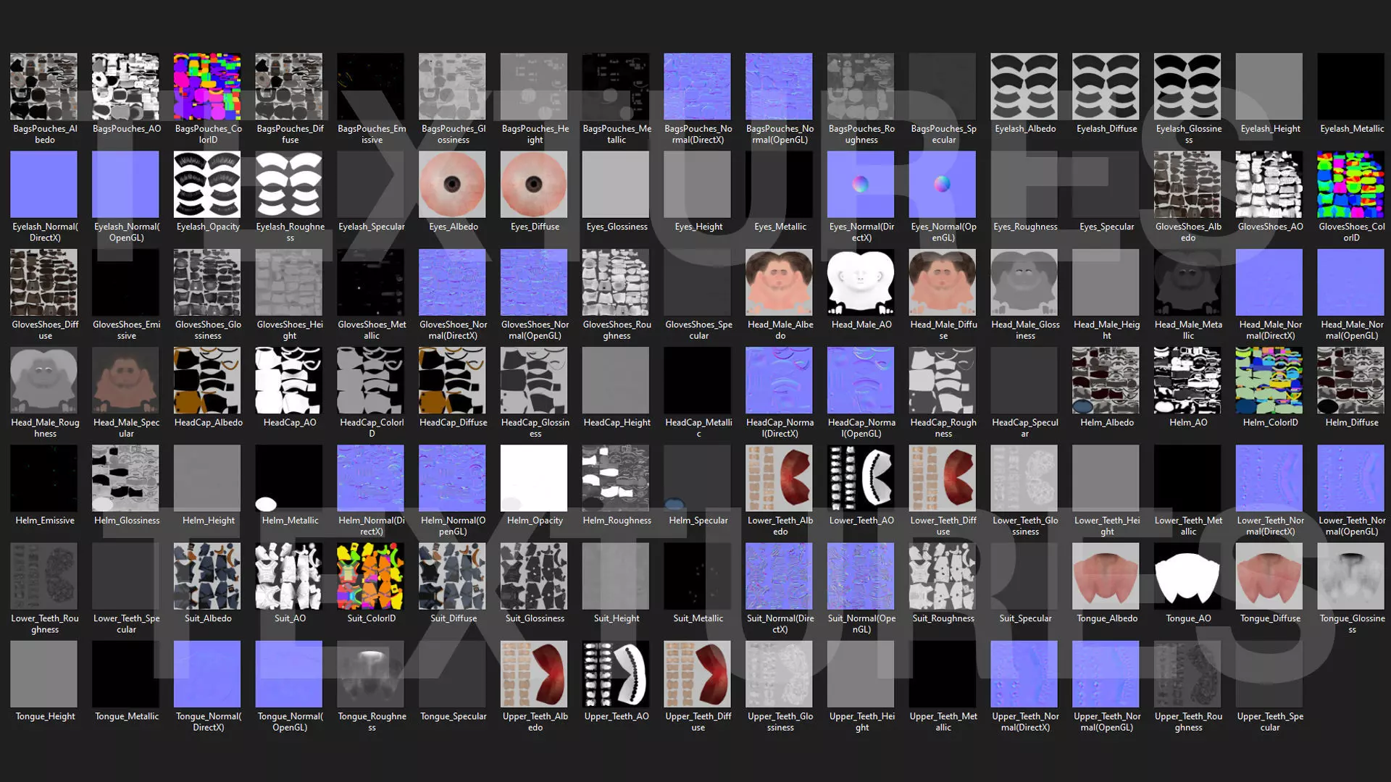This screenshot has height=782, width=1391.
Task: Select the Tongue_Glossiness texture file
Action: coord(1350,576)
